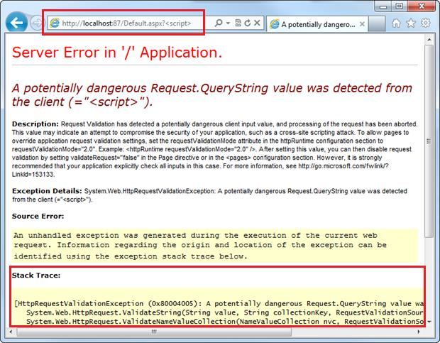Click the 'Stack Trace:' label
Image resolution: width=440 pixels, height=343 pixels.
(36, 274)
